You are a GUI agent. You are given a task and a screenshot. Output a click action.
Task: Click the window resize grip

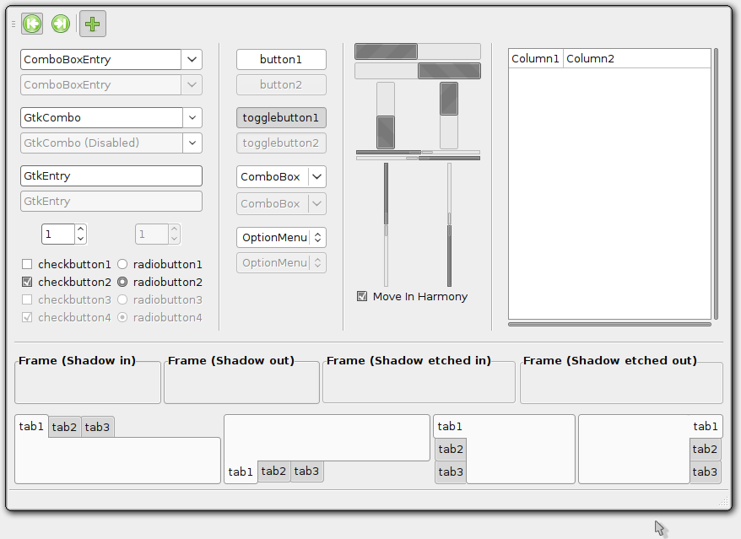723,502
